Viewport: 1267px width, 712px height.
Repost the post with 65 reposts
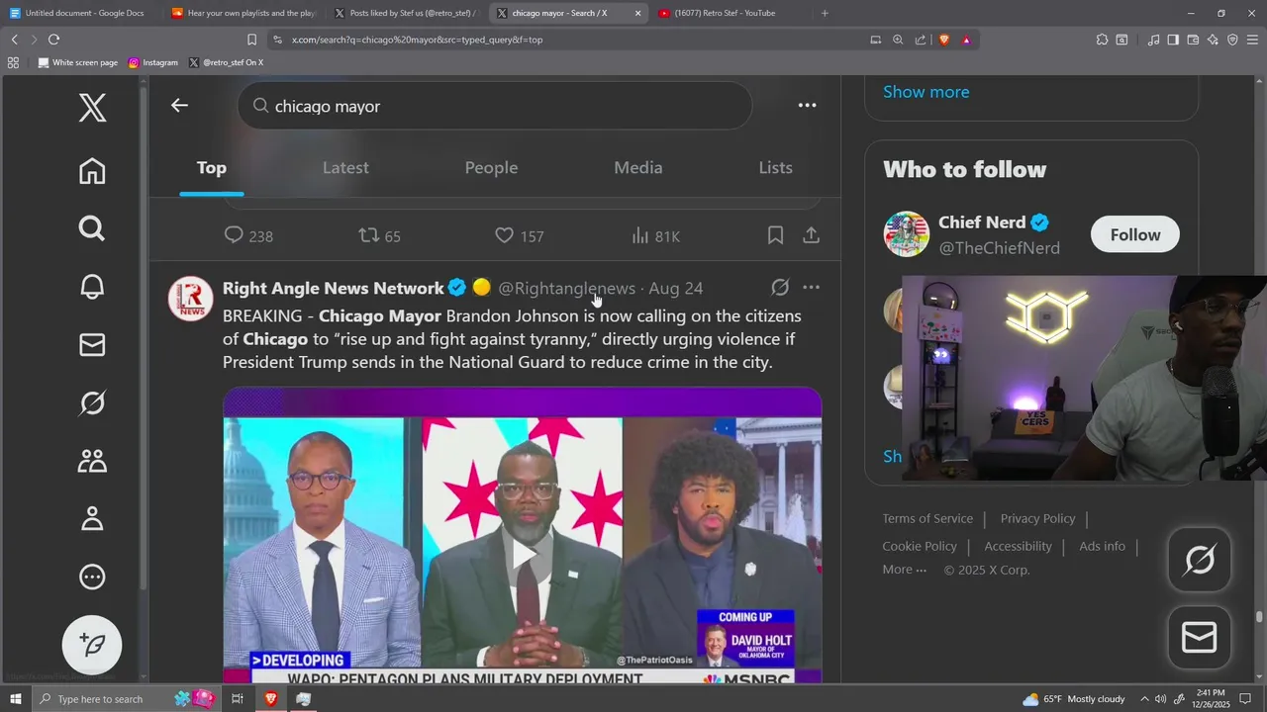tap(380, 235)
